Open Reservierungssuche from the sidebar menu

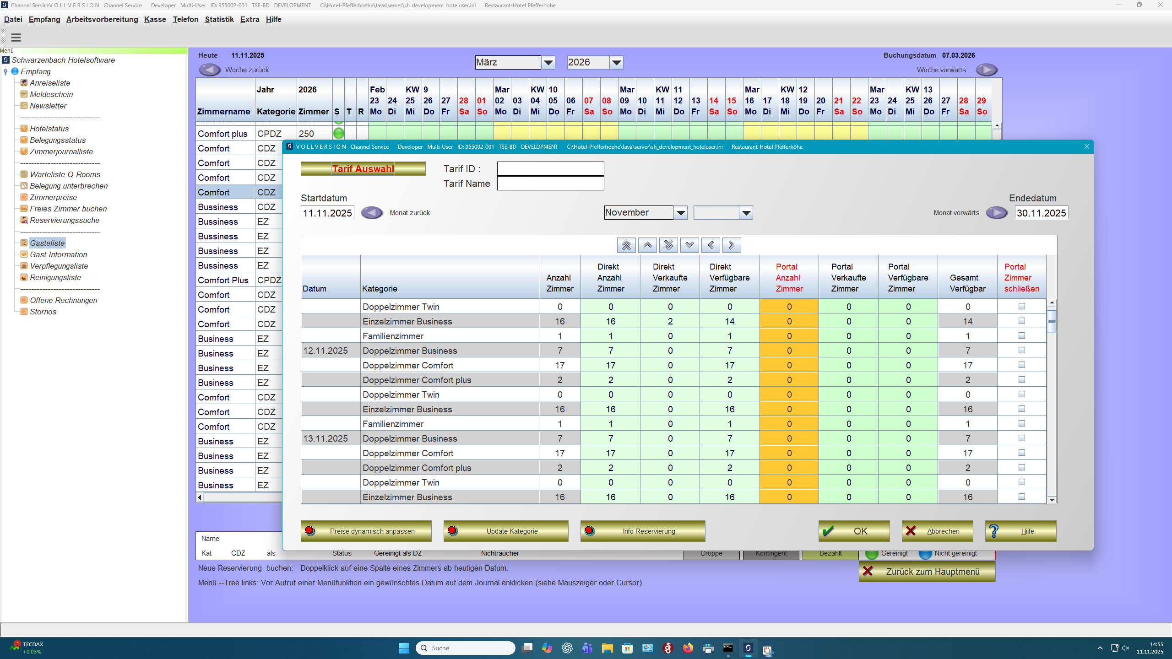[x=65, y=220]
